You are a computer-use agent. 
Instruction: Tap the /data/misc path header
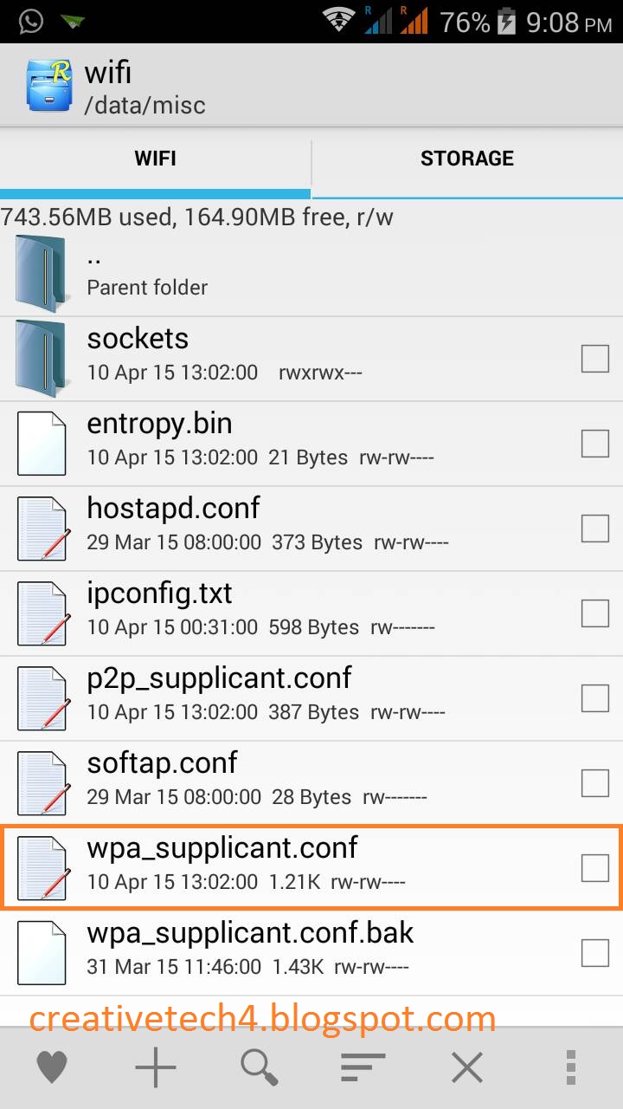coord(145,106)
